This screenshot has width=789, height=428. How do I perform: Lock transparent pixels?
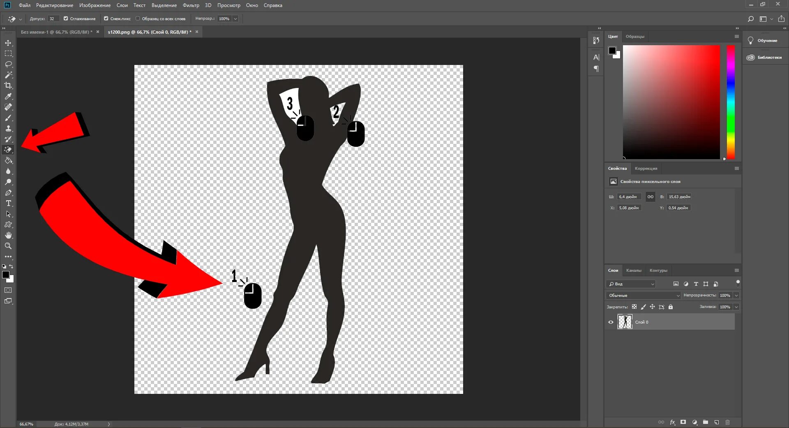pos(634,307)
